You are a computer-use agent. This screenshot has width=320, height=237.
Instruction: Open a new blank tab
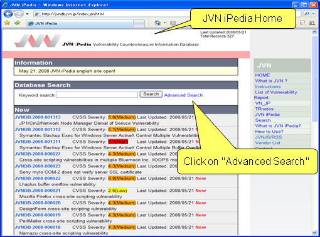139,23
